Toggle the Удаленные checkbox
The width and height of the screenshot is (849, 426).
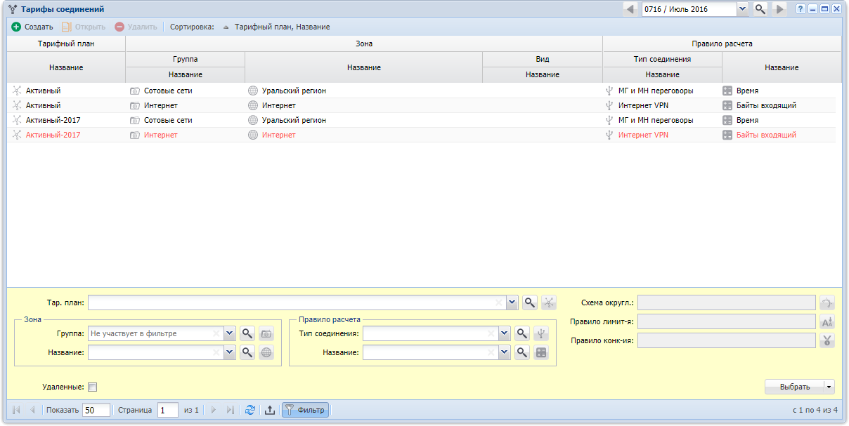pos(92,387)
